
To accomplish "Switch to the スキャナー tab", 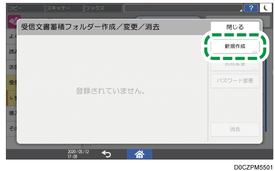I will [x=64, y=8].
